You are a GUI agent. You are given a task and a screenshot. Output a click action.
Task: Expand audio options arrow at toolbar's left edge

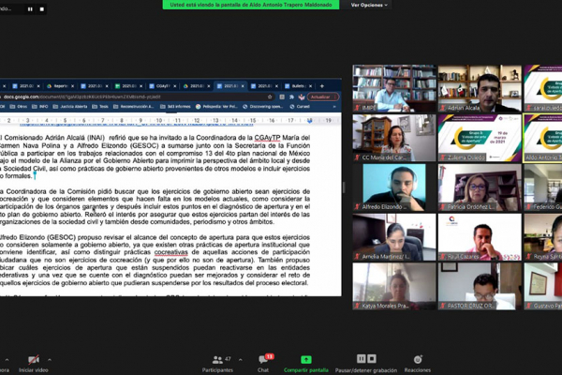7,360
